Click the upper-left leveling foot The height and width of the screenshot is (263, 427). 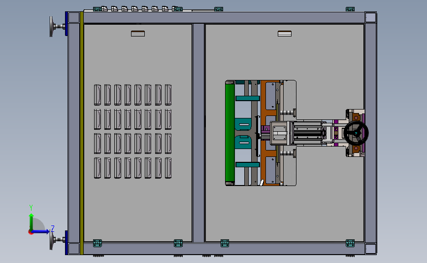pyautogui.click(x=58, y=27)
